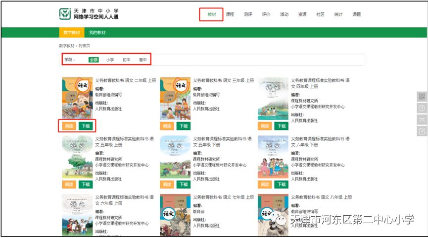Filter by 高中 stage
Image resolution: width=428 pixels, height=238 pixels.
143,59
